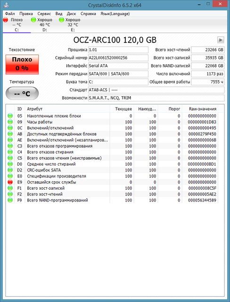Select the Накопленные плохие блоки row

[112, 116]
